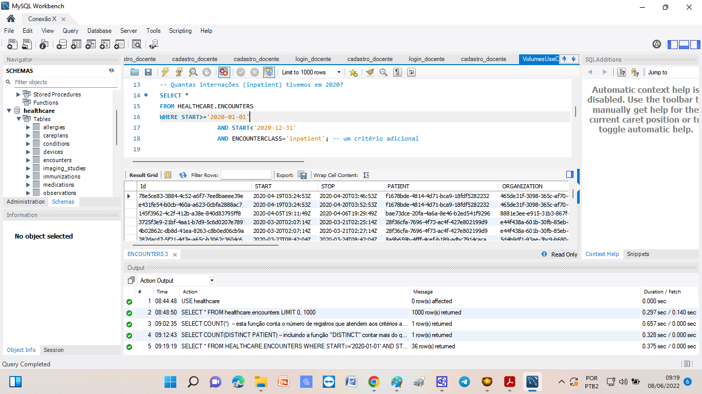Switch to the Session tab
702x394 pixels.
pos(53,350)
